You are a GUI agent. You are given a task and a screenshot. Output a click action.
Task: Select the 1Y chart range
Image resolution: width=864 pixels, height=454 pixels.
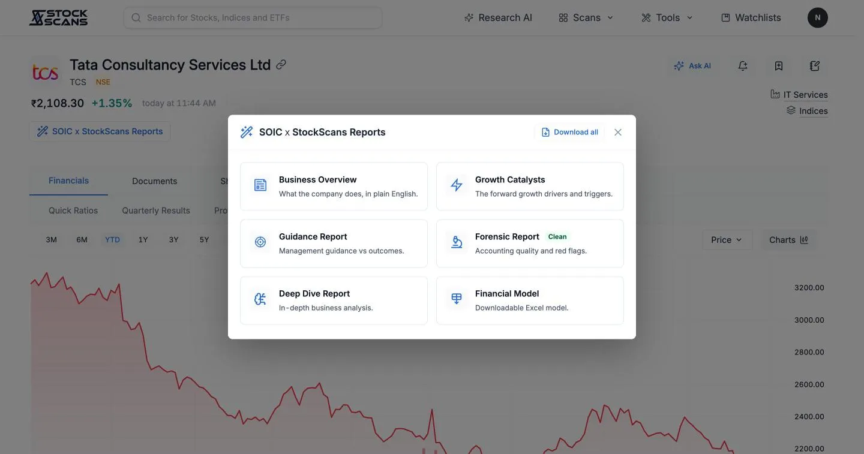point(143,240)
